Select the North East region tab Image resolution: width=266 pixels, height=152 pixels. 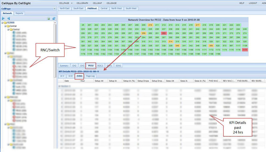point(65,8)
